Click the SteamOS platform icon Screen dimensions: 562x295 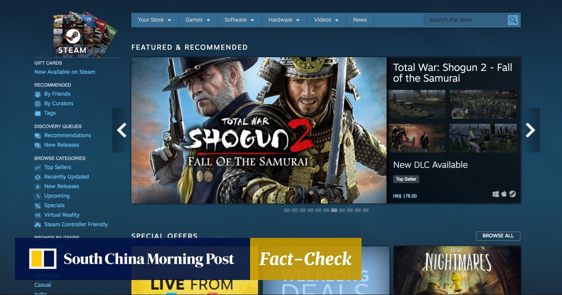(x=512, y=194)
